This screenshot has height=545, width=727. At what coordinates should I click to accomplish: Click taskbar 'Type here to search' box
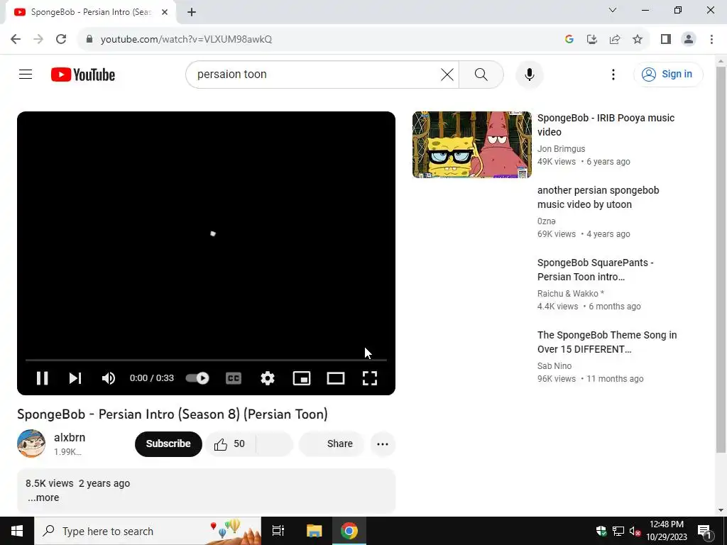click(x=148, y=531)
